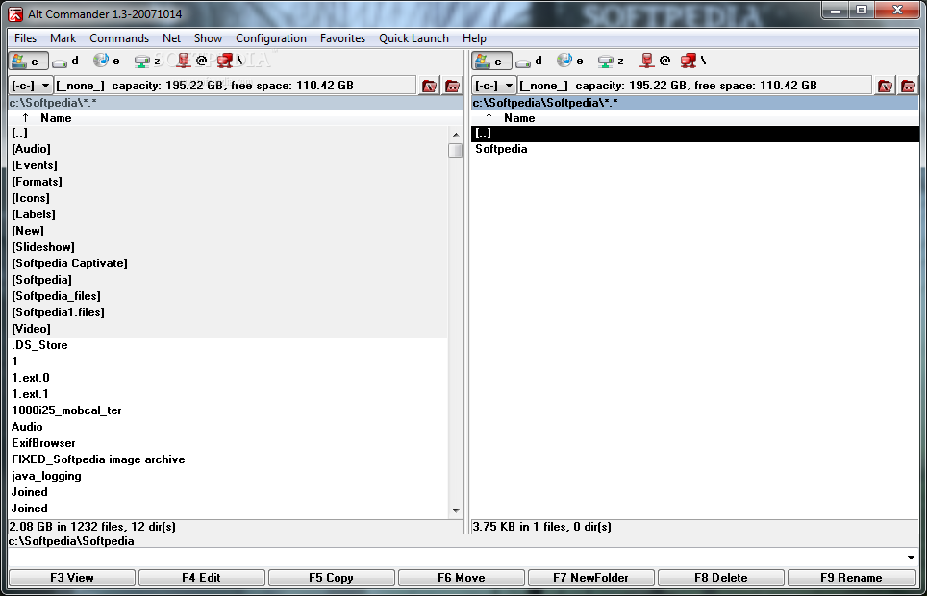Select drive e in left panel
The height and width of the screenshot is (596, 927).
(107, 61)
